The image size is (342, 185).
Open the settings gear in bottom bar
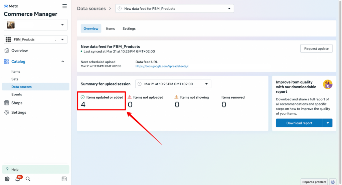(7, 179)
